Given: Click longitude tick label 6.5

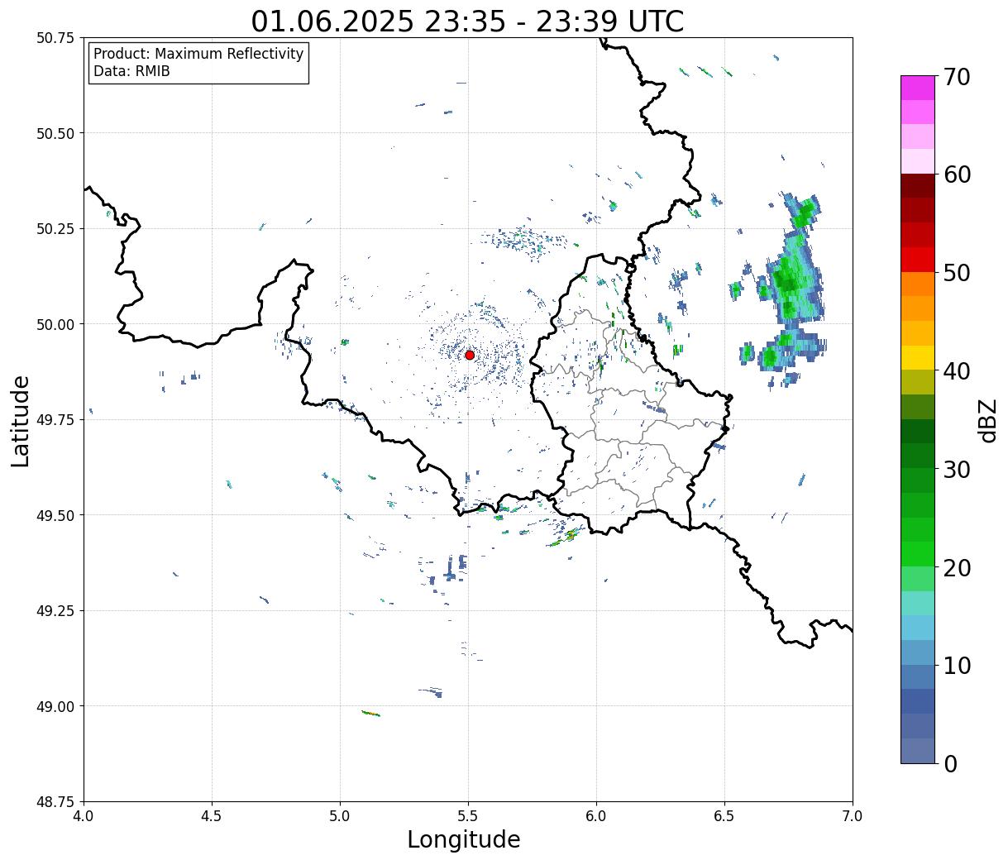Looking at the screenshot, I should (x=724, y=816).
